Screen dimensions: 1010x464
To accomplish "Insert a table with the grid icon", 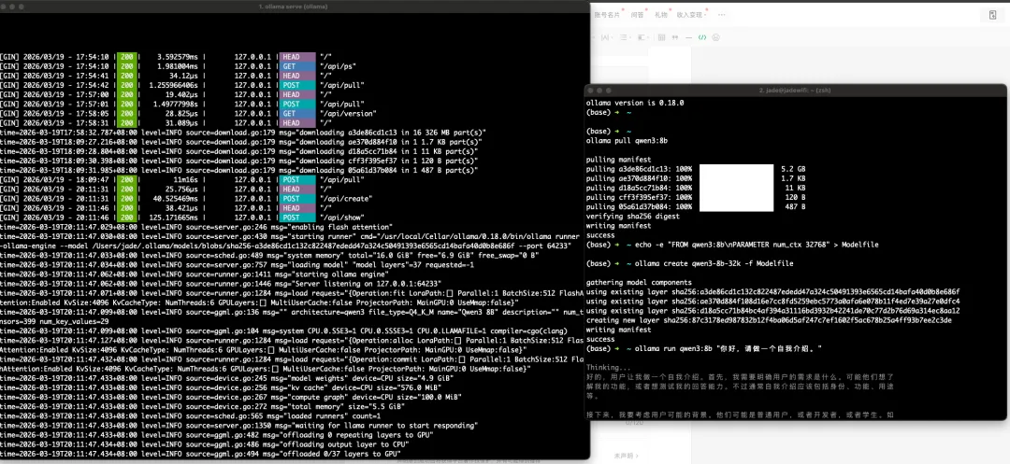I will (661, 37).
